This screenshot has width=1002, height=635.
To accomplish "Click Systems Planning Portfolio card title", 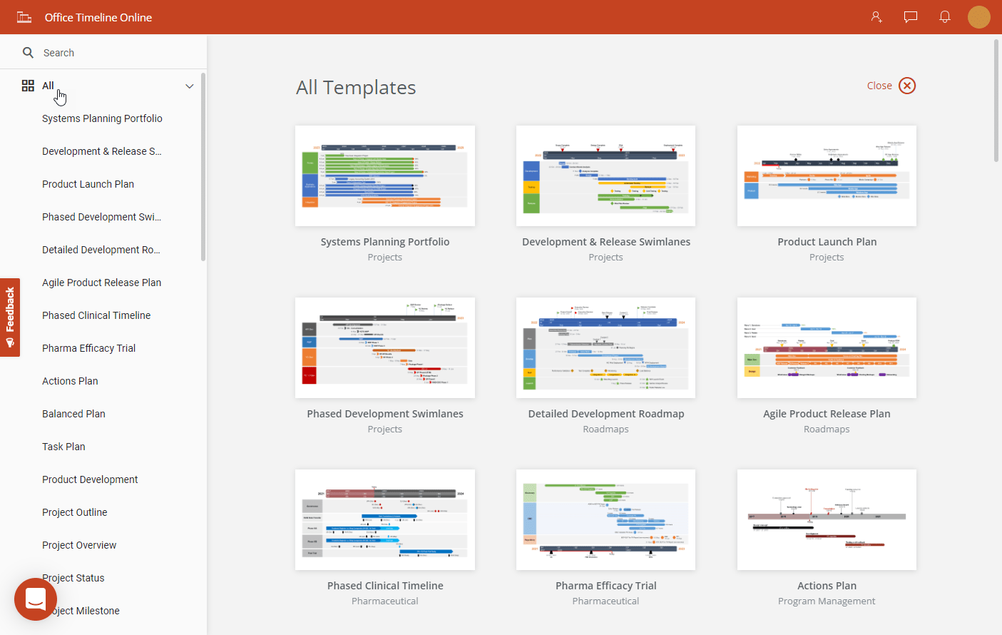I will click(385, 242).
